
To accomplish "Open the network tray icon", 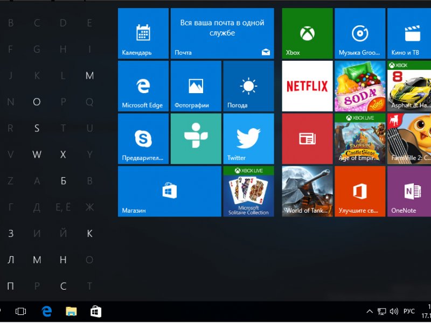I will [x=381, y=311].
